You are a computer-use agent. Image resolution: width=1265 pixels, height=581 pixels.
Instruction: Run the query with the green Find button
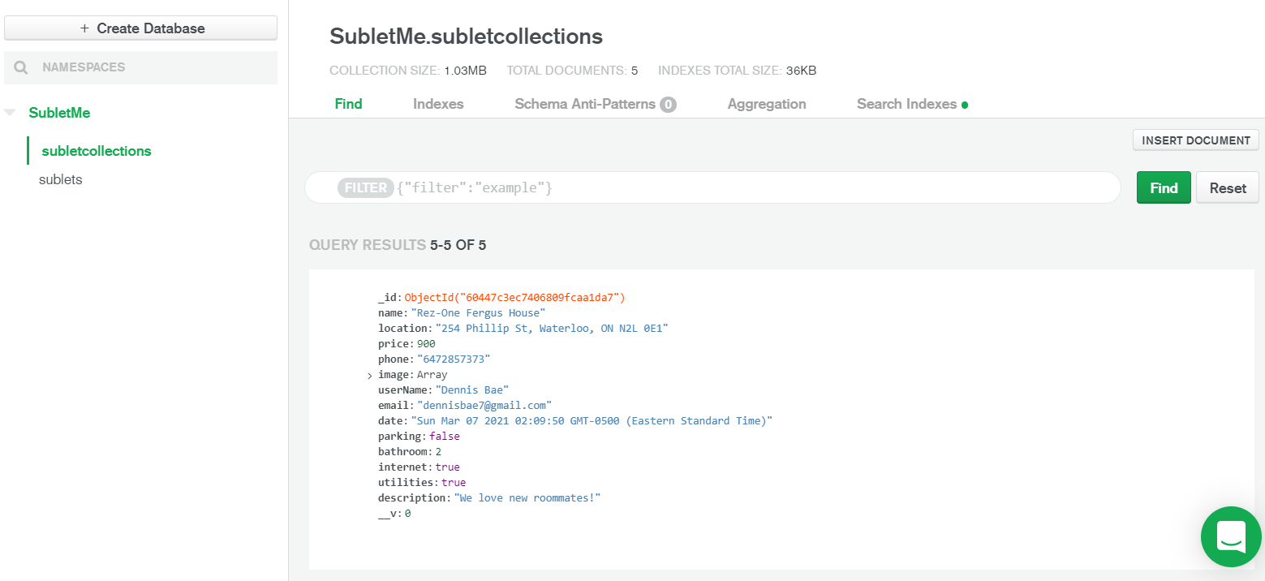click(x=1163, y=187)
